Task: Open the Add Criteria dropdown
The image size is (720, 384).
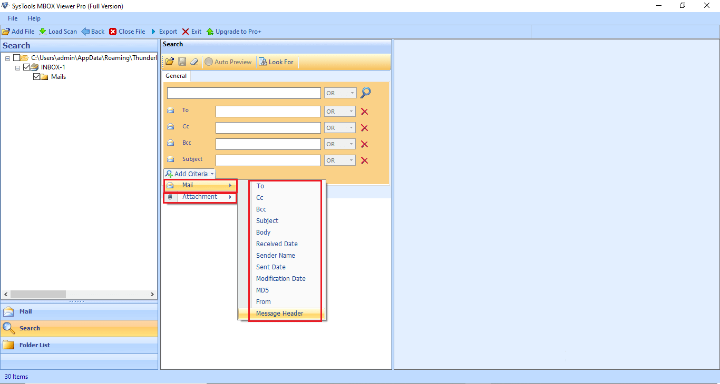Action: (189, 174)
